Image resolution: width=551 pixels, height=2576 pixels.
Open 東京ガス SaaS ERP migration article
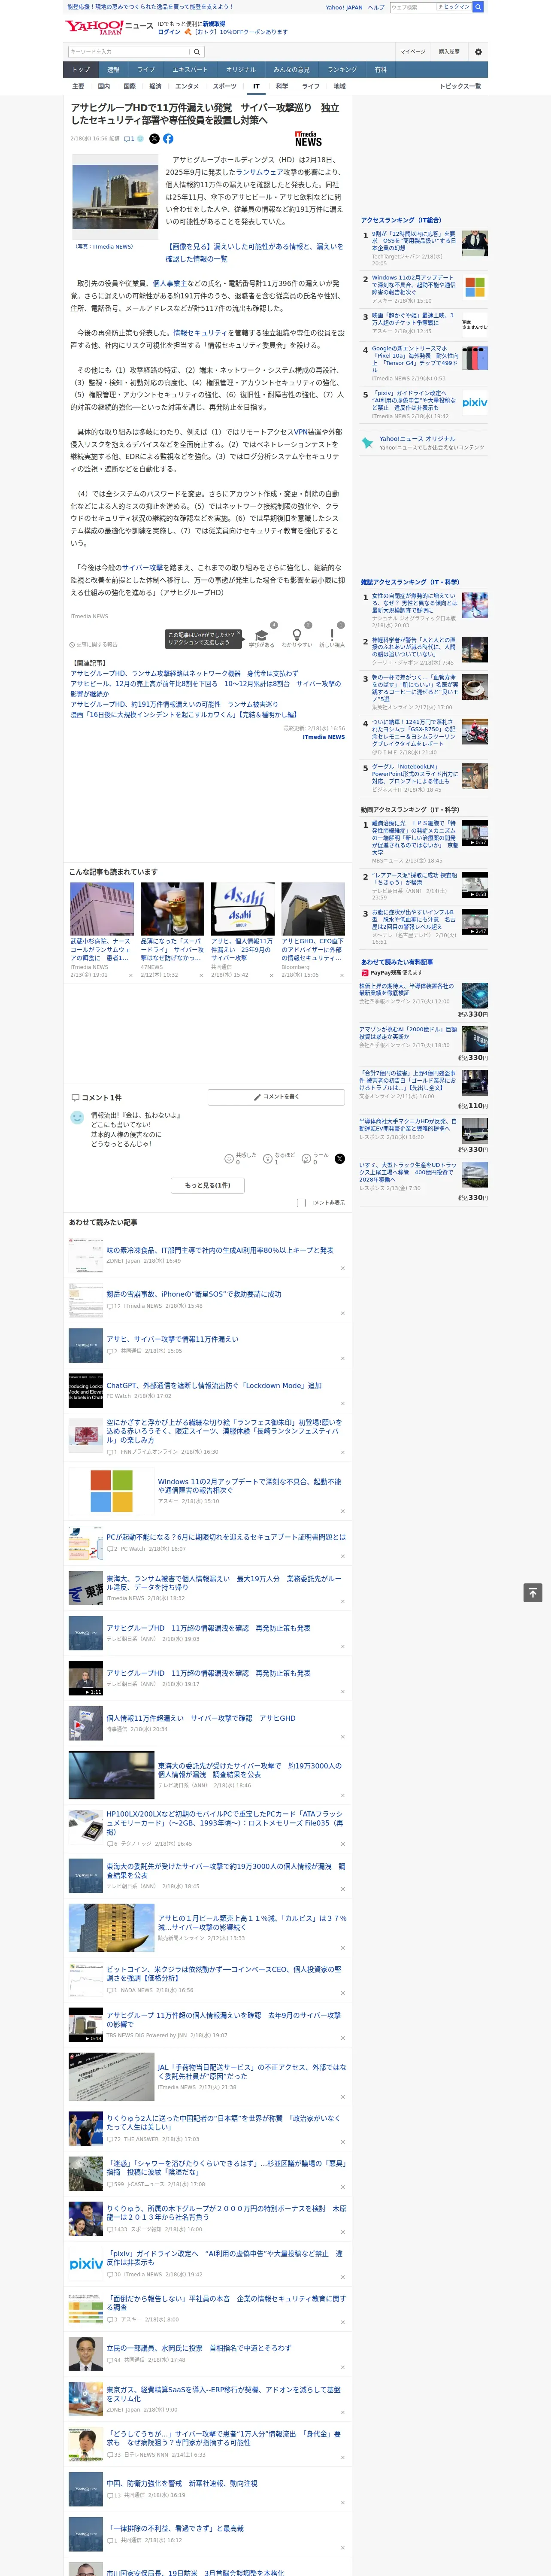224,2394
